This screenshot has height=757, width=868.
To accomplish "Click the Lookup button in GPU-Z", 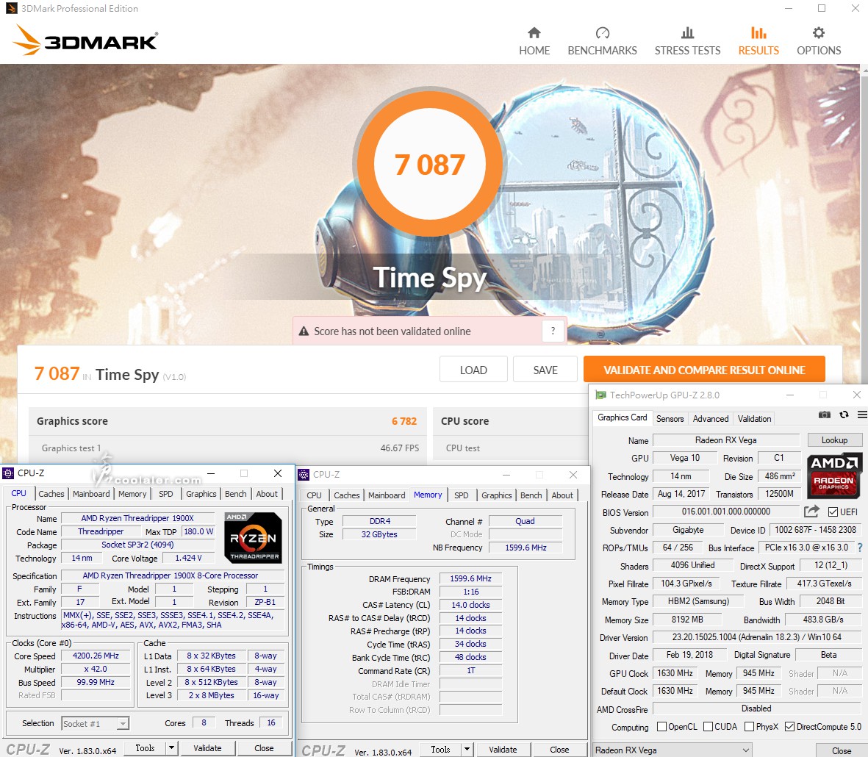I will click(x=834, y=440).
